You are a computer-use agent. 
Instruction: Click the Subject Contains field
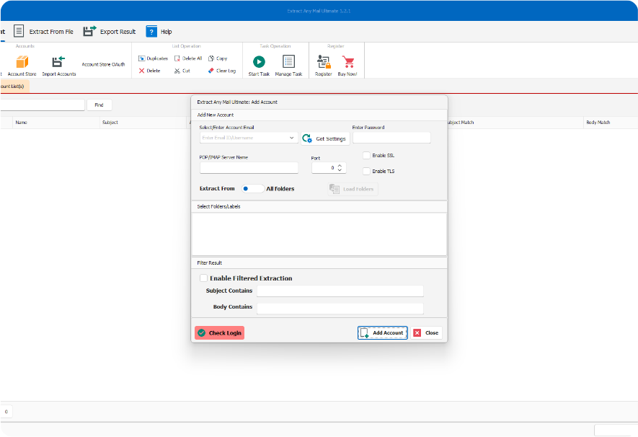click(340, 291)
